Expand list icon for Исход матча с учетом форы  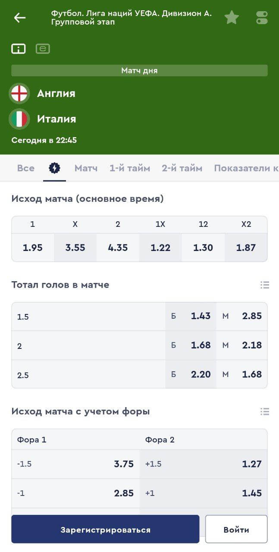point(265,411)
